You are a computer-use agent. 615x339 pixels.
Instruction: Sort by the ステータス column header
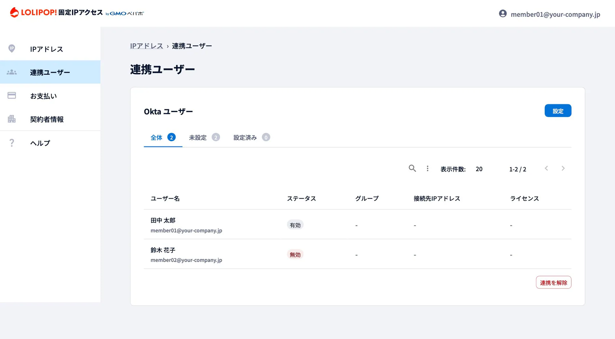301,198
